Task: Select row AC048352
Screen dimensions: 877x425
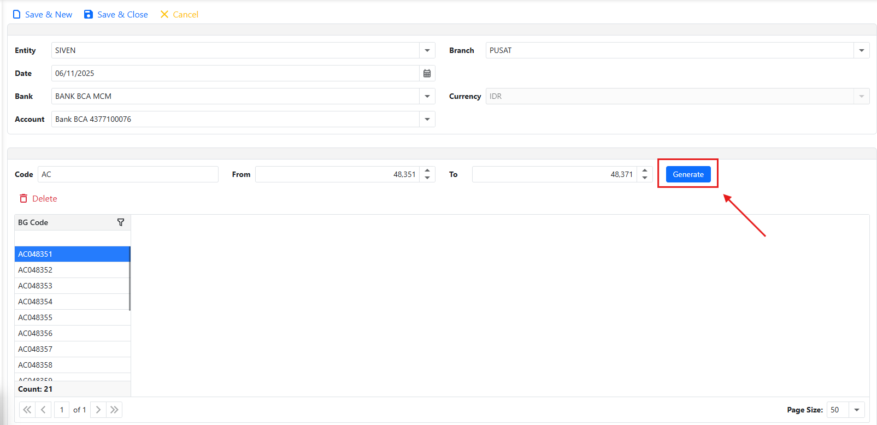Action: click(x=72, y=270)
